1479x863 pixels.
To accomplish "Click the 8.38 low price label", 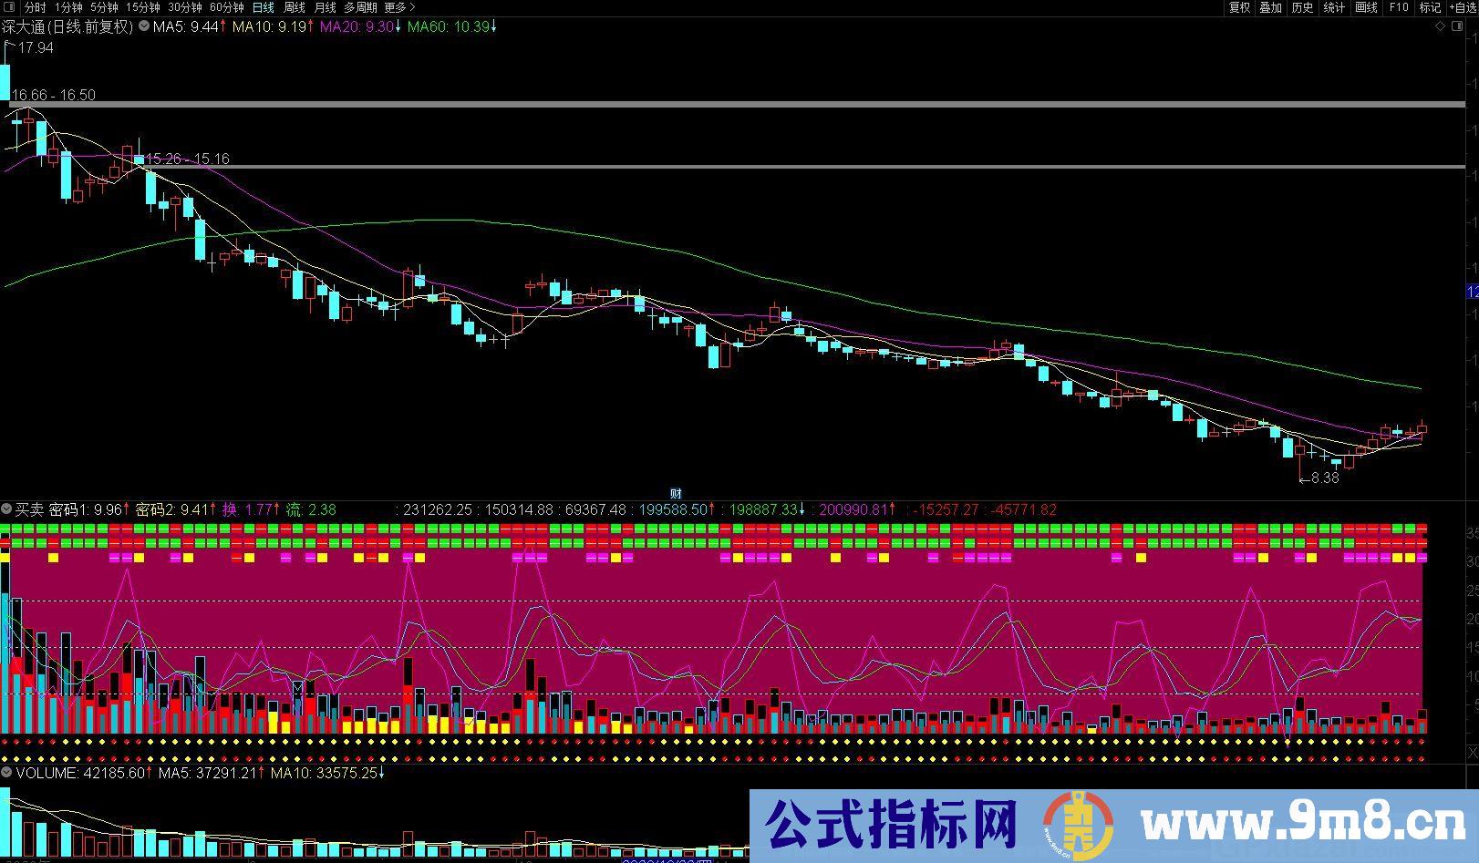I will [1324, 478].
